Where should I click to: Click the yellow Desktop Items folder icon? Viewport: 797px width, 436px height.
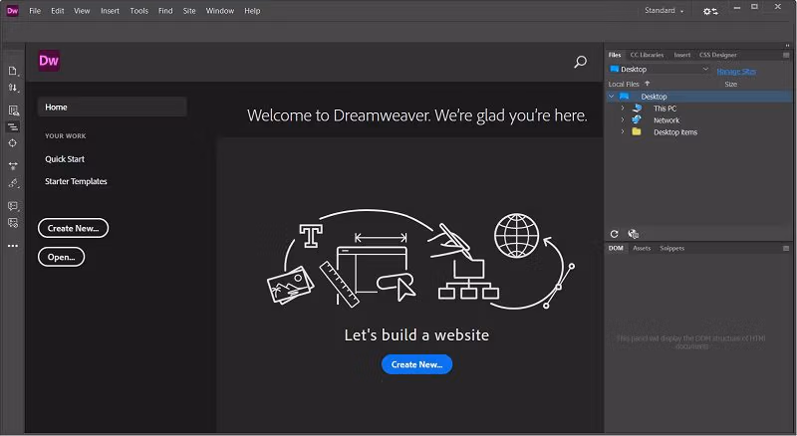pos(637,131)
